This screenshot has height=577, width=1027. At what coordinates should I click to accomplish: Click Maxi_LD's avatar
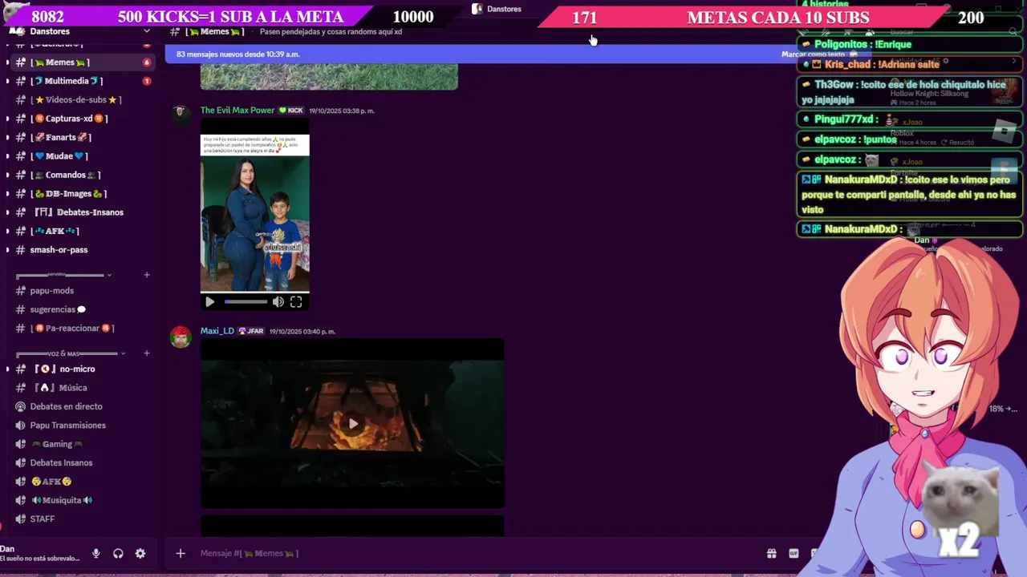tap(181, 337)
